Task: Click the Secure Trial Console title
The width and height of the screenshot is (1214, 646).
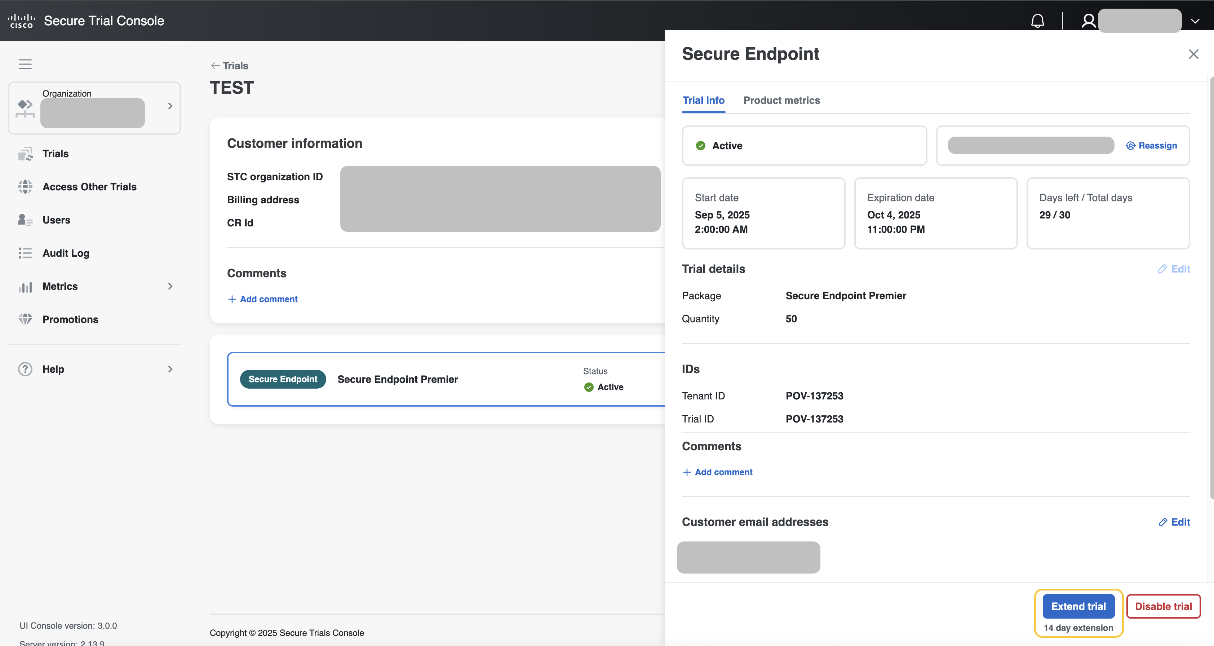Action: tap(104, 21)
